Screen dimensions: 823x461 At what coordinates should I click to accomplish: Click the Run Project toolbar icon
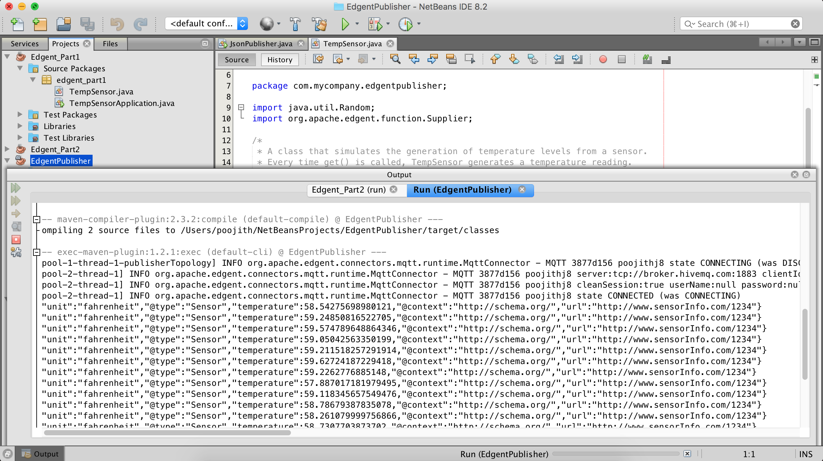tap(344, 24)
